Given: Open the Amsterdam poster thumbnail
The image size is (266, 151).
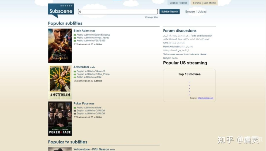Looking at the screenshot, I should click(x=60, y=82).
